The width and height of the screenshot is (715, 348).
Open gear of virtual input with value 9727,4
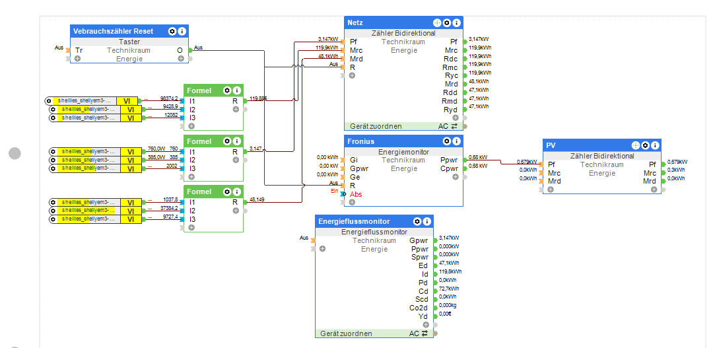pos(53,219)
